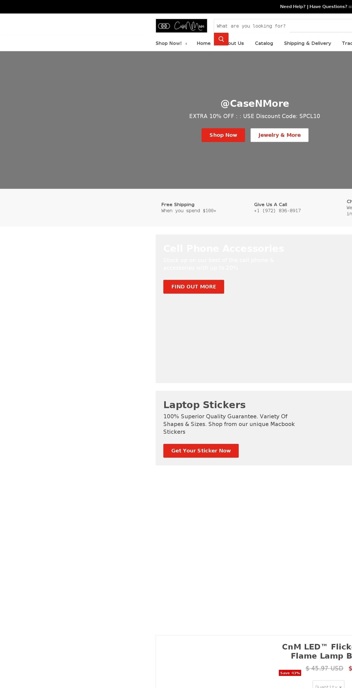Click the Give Us A Call heading
The image size is (352, 688).
pyautogui.click(x=271, y=204)
